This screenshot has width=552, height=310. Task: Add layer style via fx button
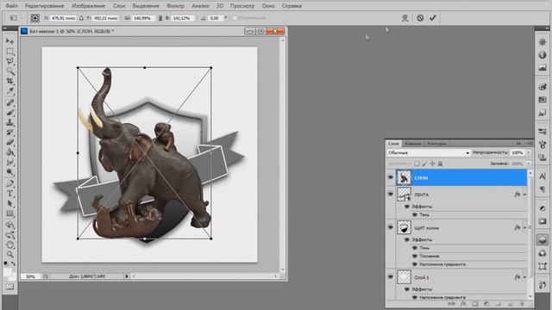pos(464,304)
